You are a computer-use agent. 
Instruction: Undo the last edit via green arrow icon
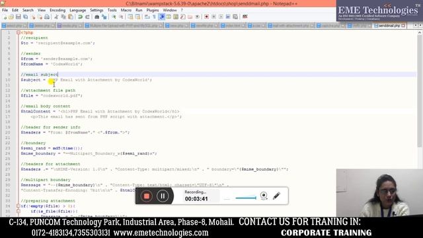click(x=80, y=17)
